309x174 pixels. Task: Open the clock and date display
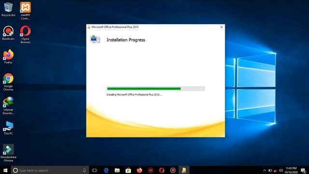(x=291, y=170)
